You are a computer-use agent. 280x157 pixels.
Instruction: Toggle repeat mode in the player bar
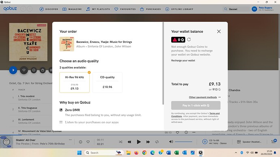coord(157,142)
